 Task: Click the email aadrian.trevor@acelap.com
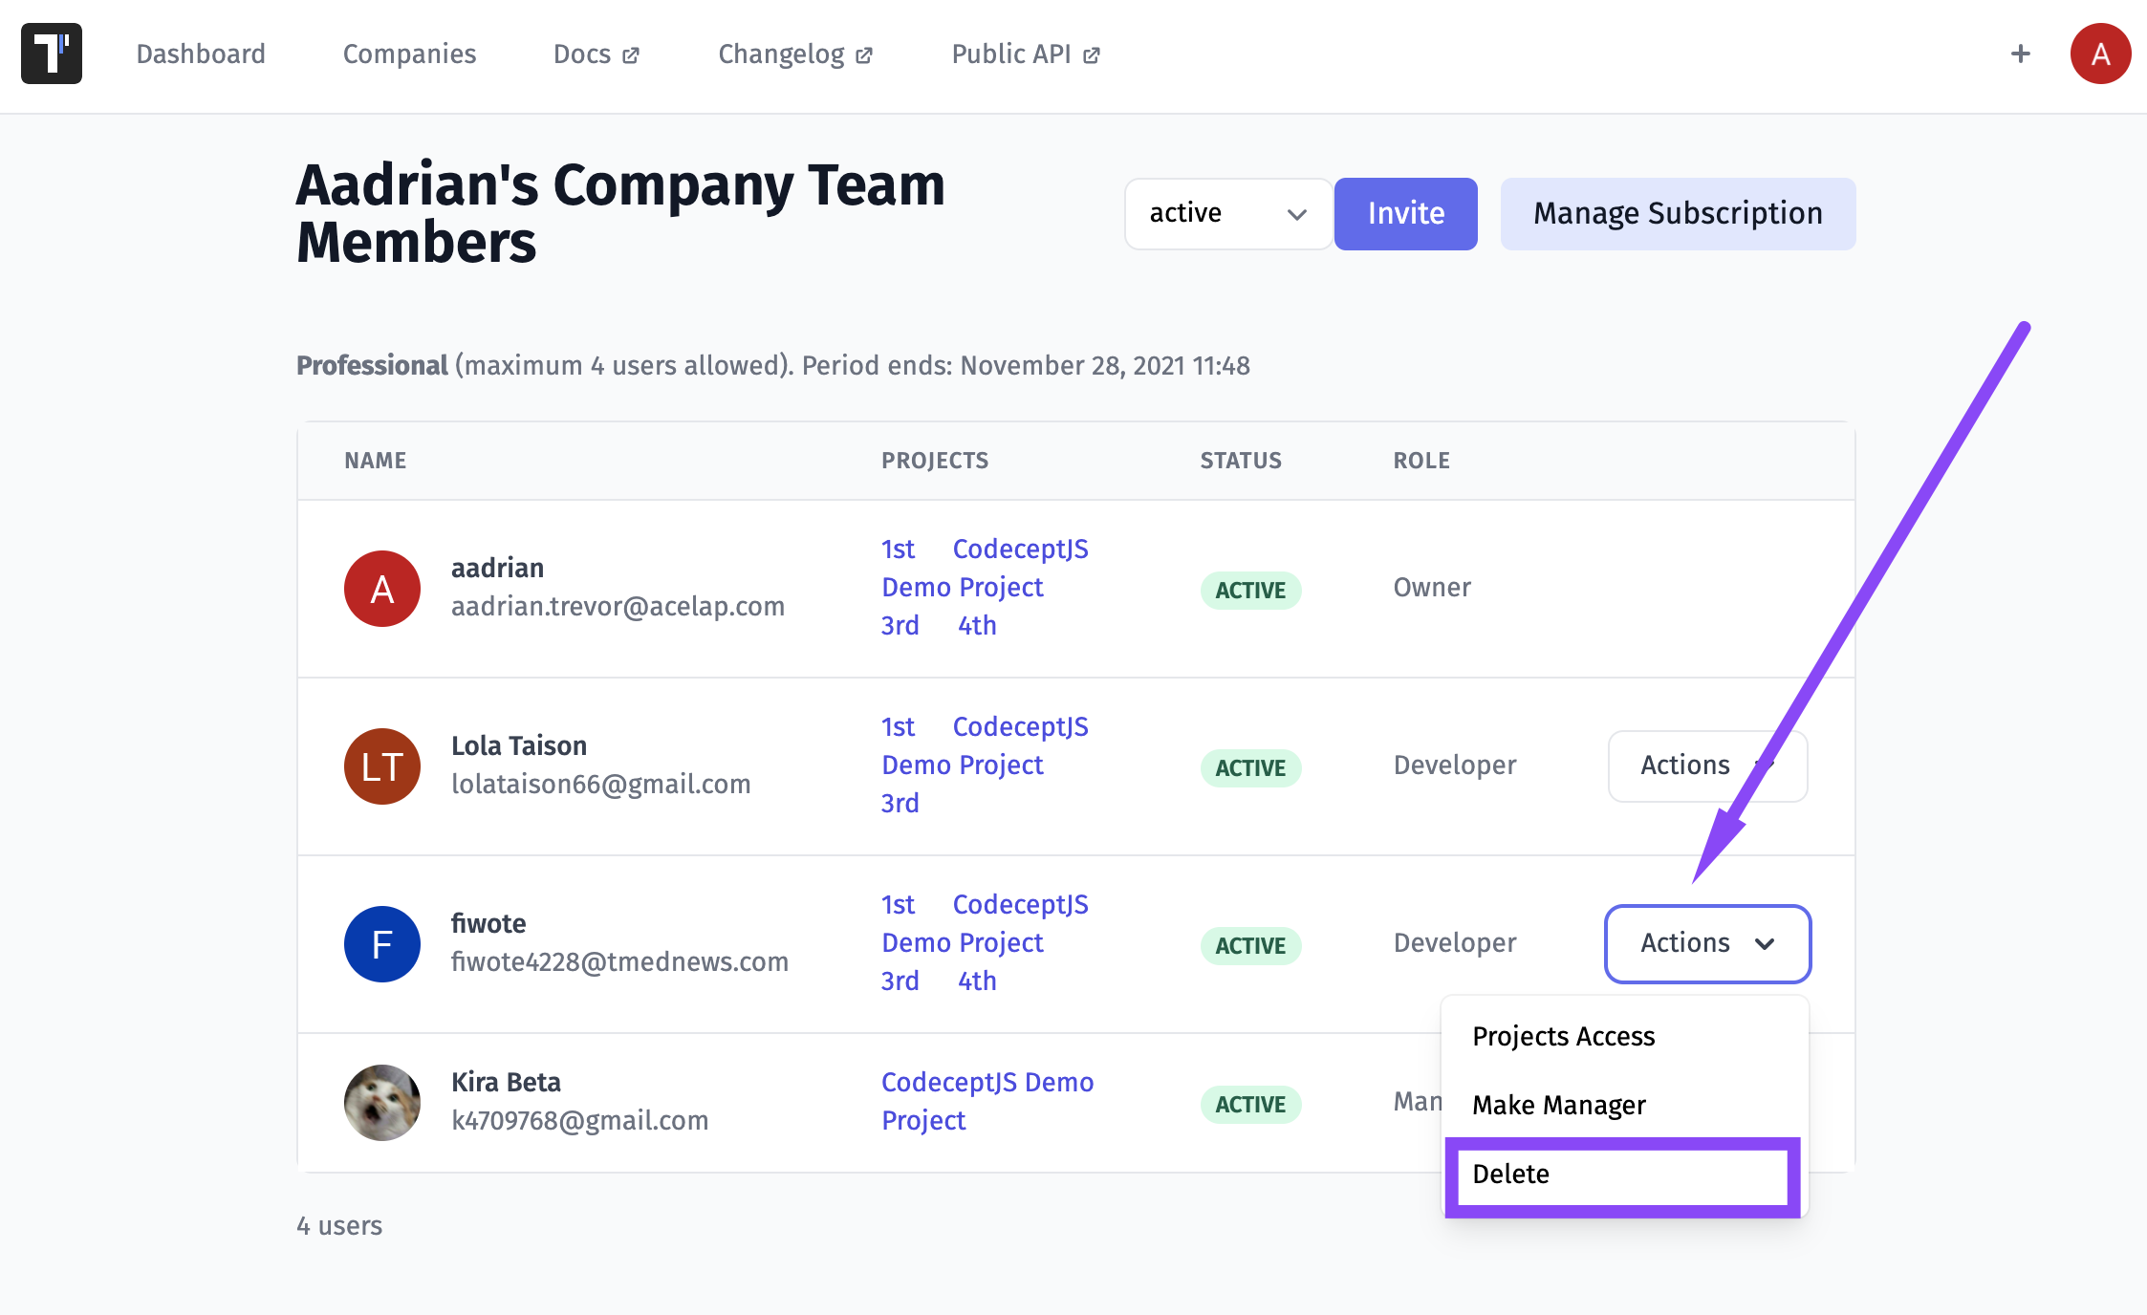click(x=618, y=606)
